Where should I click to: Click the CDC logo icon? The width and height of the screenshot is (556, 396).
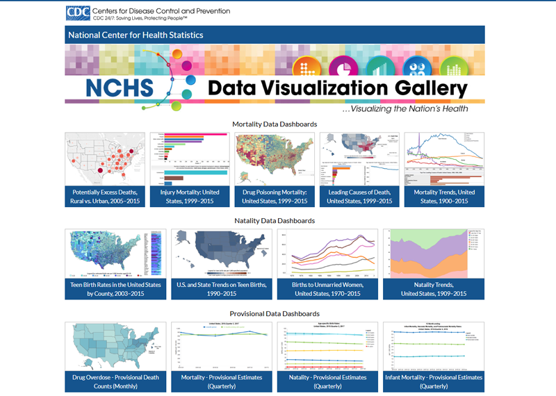pyautogui.click(x=77, y=13)
